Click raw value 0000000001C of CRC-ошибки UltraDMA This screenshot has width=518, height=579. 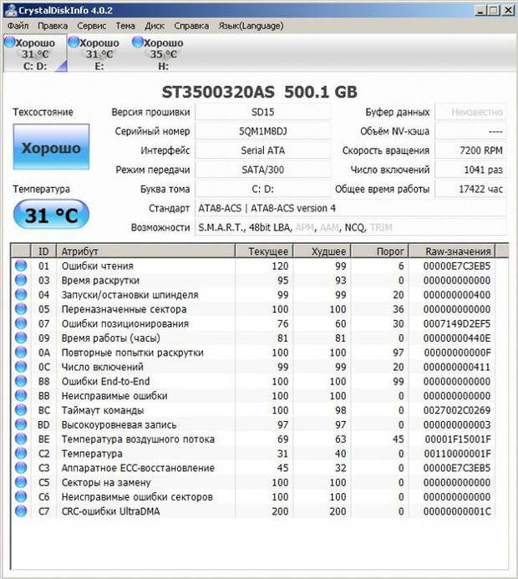pyautogui.click(x=457, y=511)
